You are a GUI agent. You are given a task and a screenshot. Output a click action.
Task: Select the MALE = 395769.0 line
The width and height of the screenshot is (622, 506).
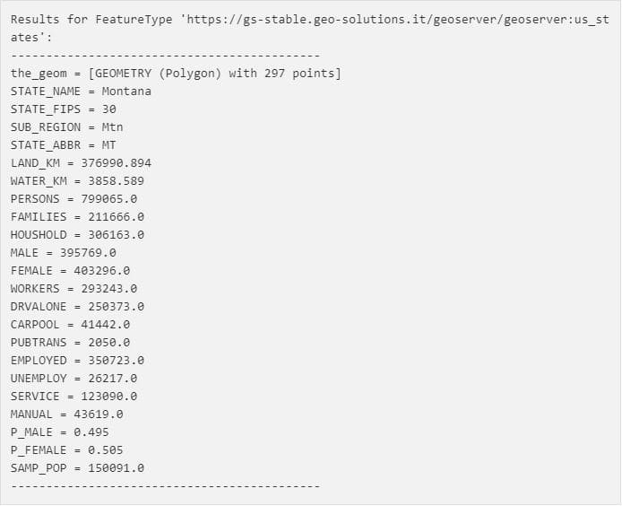tap(64, 253)
